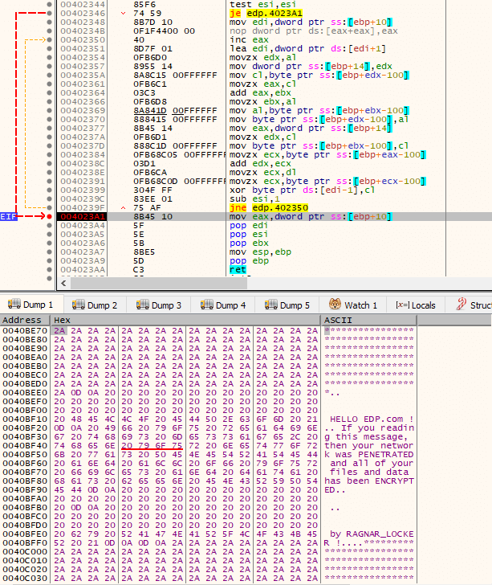Click ASCII text 'HELLO EDP.com !'
The width and height of the screenshot is (492, 585).
pyautogui.click(x=372, y=419)
